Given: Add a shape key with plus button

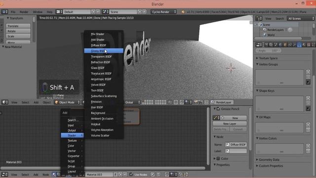Looking at the screenshot, I should [x=308, y=98].
